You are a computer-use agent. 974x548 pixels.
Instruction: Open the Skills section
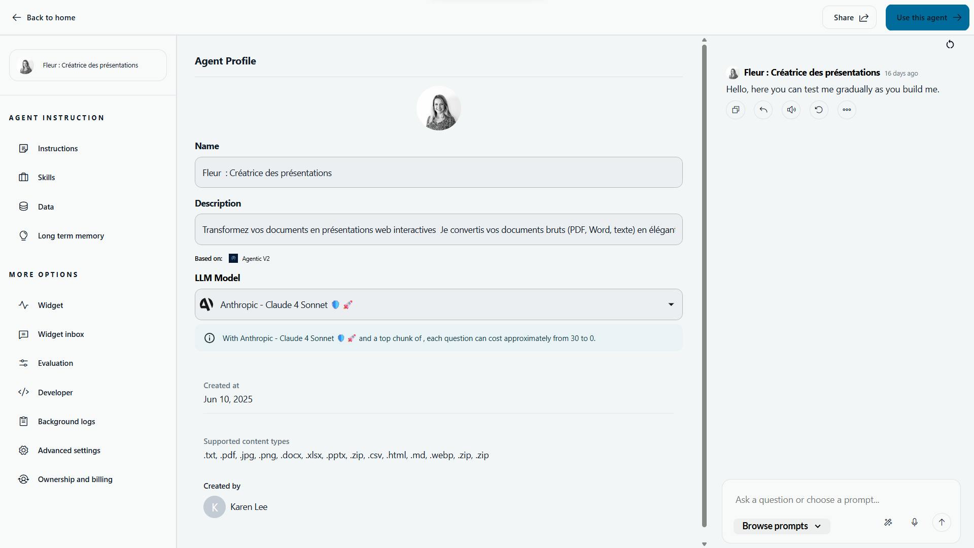(46, 177)
